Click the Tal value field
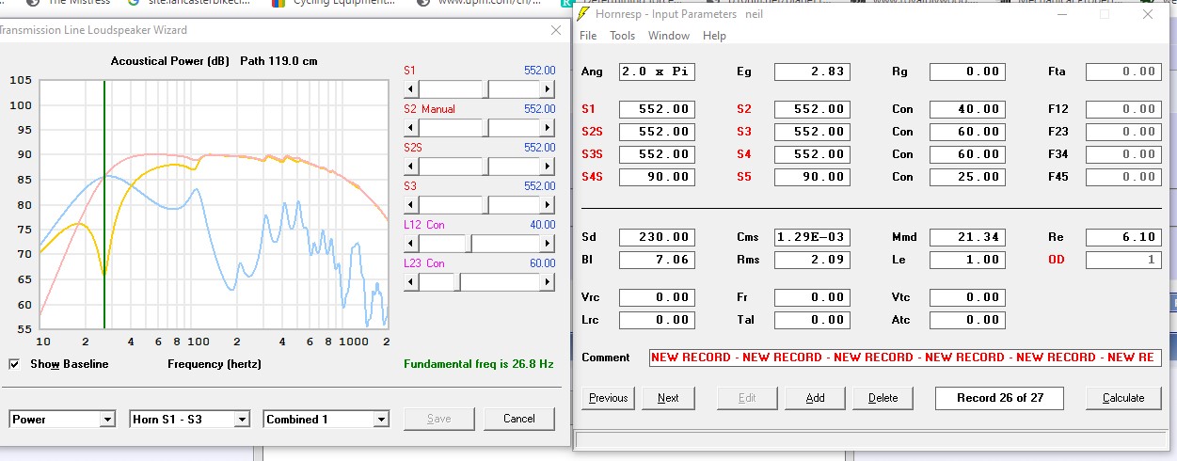This screenshot has width=1177, height=461. tap(812, 320)
